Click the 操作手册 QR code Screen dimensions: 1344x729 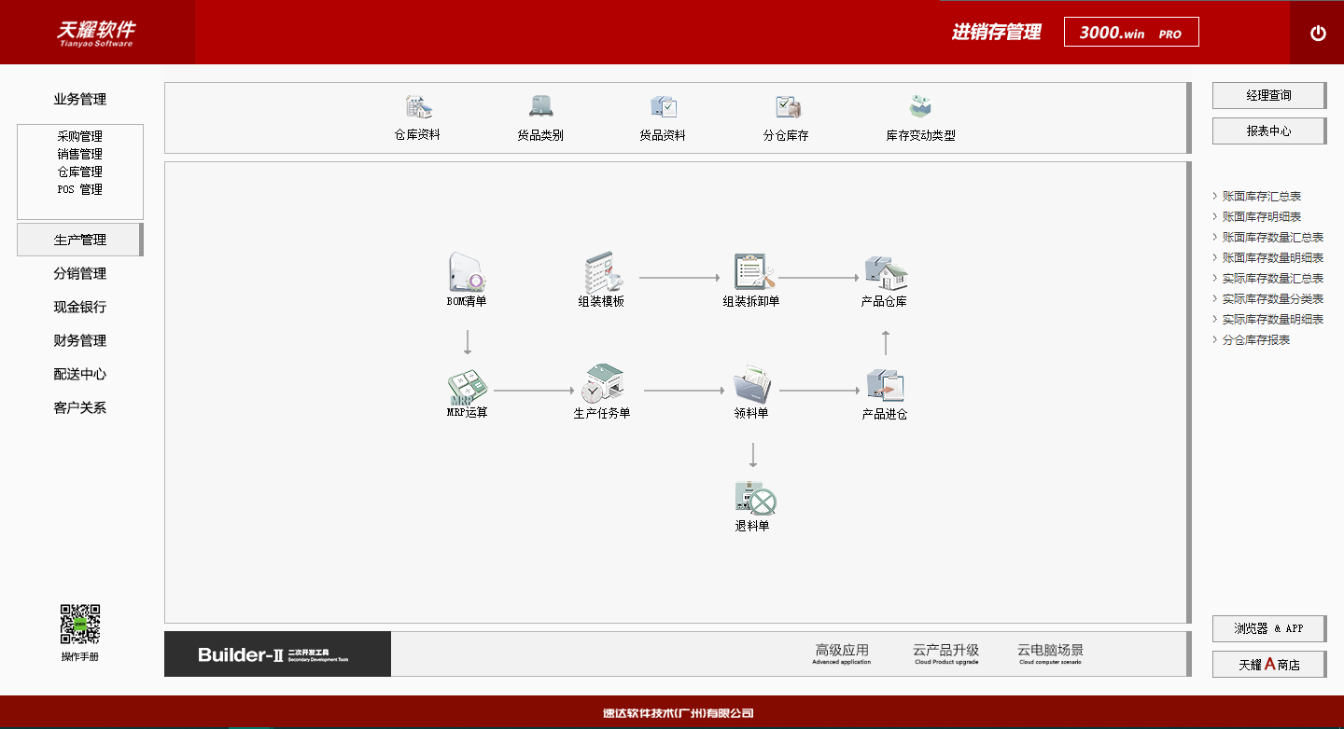[80, 625]
